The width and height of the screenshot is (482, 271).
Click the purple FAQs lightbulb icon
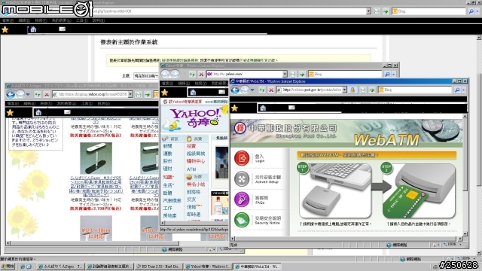[x=242, y=199]
